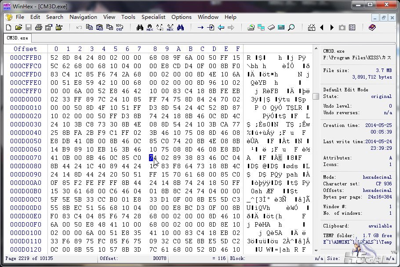Open the calculator from the toolbar
The height and width of the screenshot is (267, 400).
coord(281,27)
